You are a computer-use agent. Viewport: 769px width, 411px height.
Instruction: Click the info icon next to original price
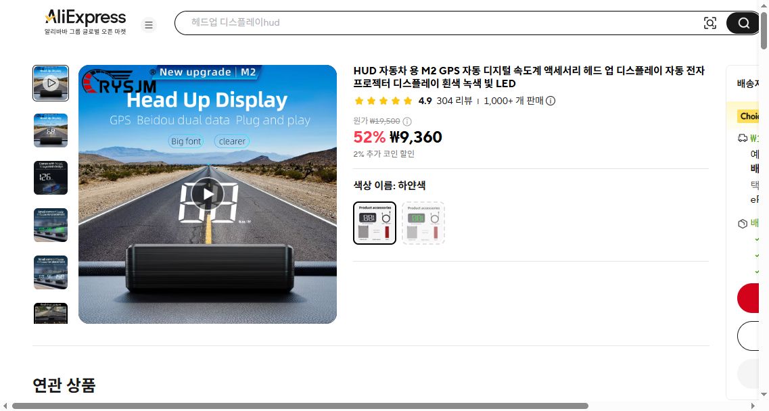[407, 121]
